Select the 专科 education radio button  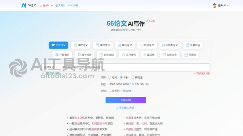click(110, 77)
